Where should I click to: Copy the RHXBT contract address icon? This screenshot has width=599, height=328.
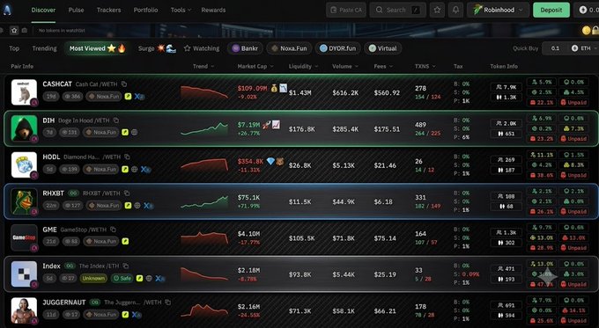click(127, 193)
